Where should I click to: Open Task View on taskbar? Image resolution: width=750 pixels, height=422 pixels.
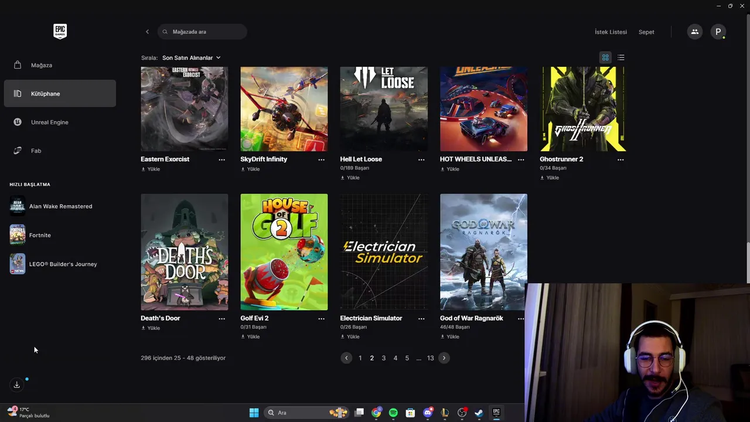[359, 413]
